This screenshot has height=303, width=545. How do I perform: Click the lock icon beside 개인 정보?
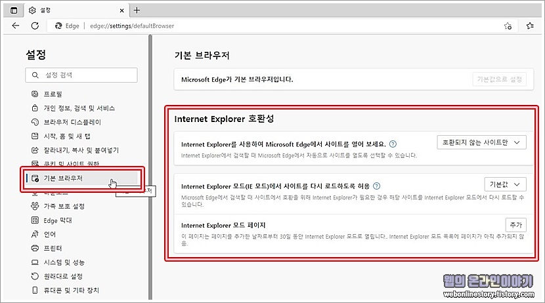coord(35,108)
